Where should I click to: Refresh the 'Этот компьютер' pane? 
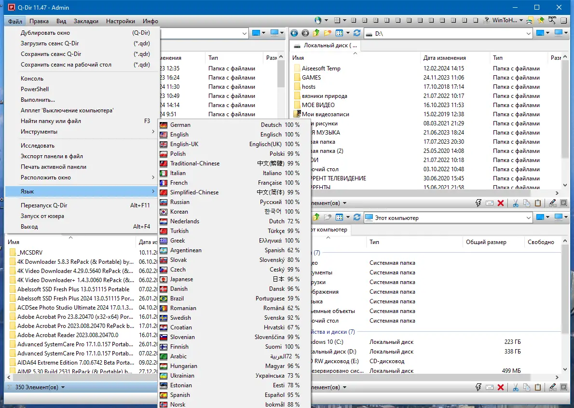357,218
